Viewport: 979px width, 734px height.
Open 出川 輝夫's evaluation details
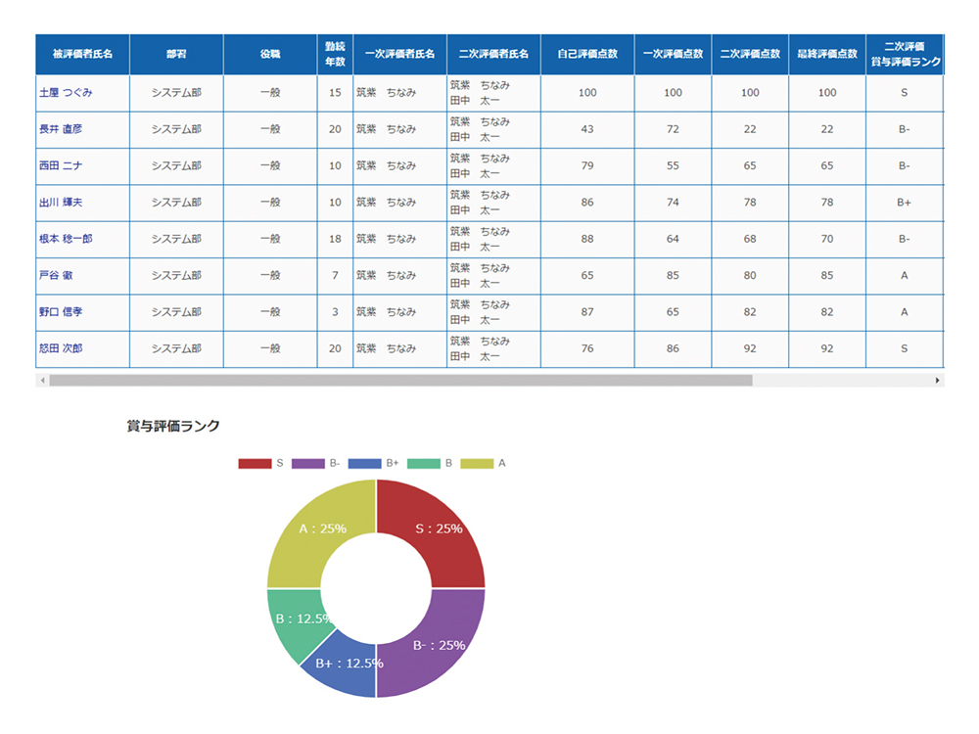(x=61, y=203)
